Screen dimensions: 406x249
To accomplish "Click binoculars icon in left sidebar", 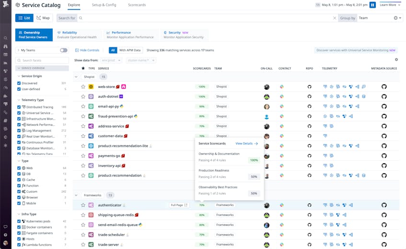I will coord(5,46).
